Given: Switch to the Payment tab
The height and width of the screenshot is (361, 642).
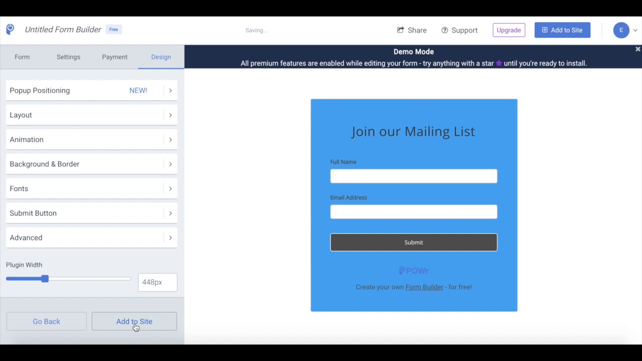Looking at the screenshot, I should (115, 57).
